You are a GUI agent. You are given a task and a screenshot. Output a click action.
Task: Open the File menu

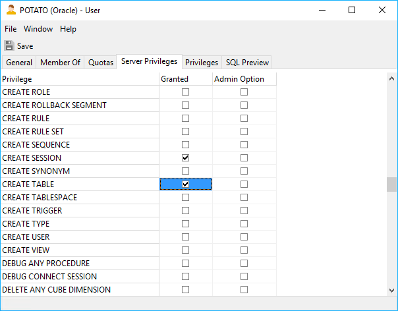11,29
